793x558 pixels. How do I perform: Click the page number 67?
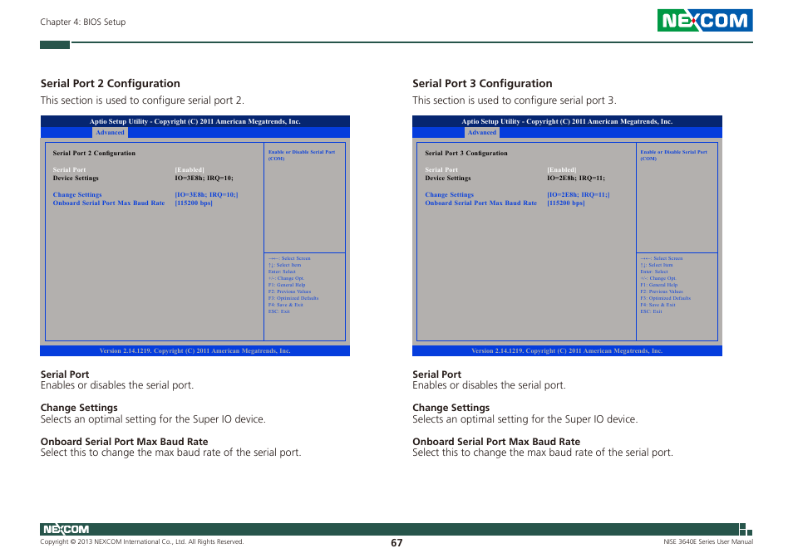[x=396, y=543]
